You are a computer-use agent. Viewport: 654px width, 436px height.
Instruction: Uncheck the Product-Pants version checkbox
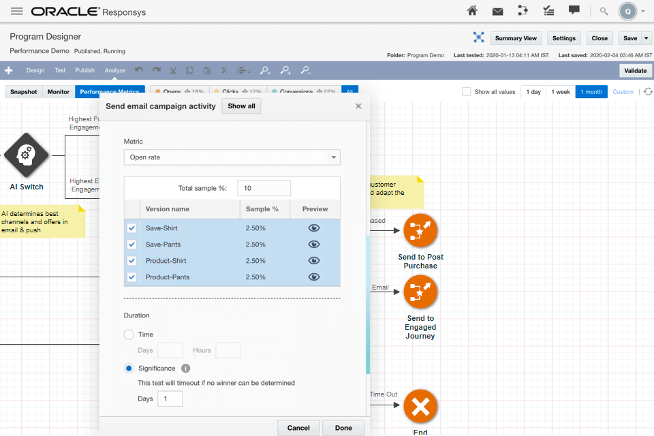[132, 277]
